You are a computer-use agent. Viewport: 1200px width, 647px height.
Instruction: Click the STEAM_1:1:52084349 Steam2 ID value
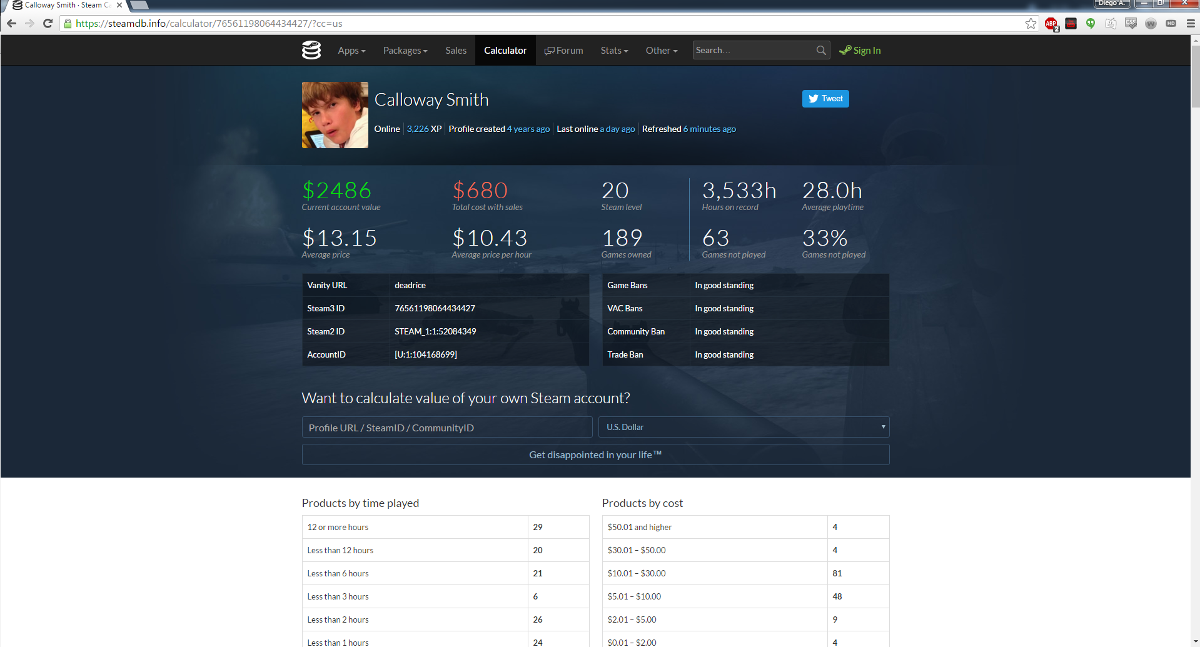click(435, 331)
